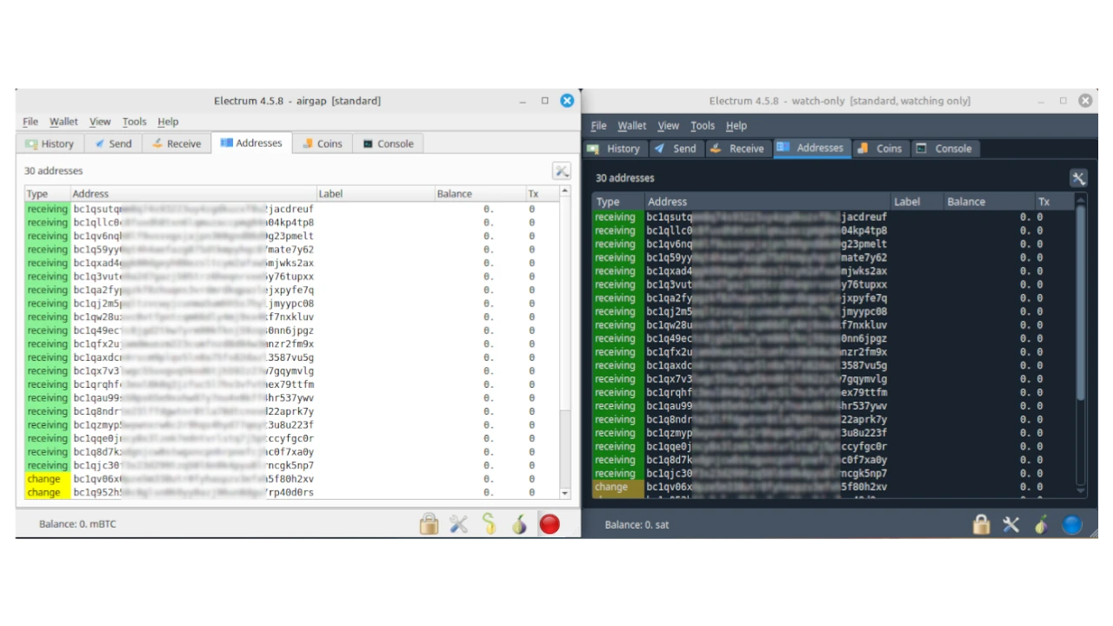Toggle the address list toolbar button in airgap window
1113x626 pixels.
[x=561, y=171]
